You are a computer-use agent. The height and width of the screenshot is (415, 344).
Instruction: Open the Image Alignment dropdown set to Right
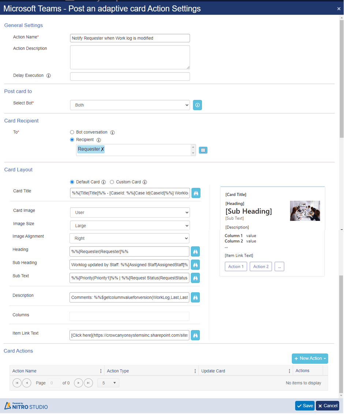point(130,238)
